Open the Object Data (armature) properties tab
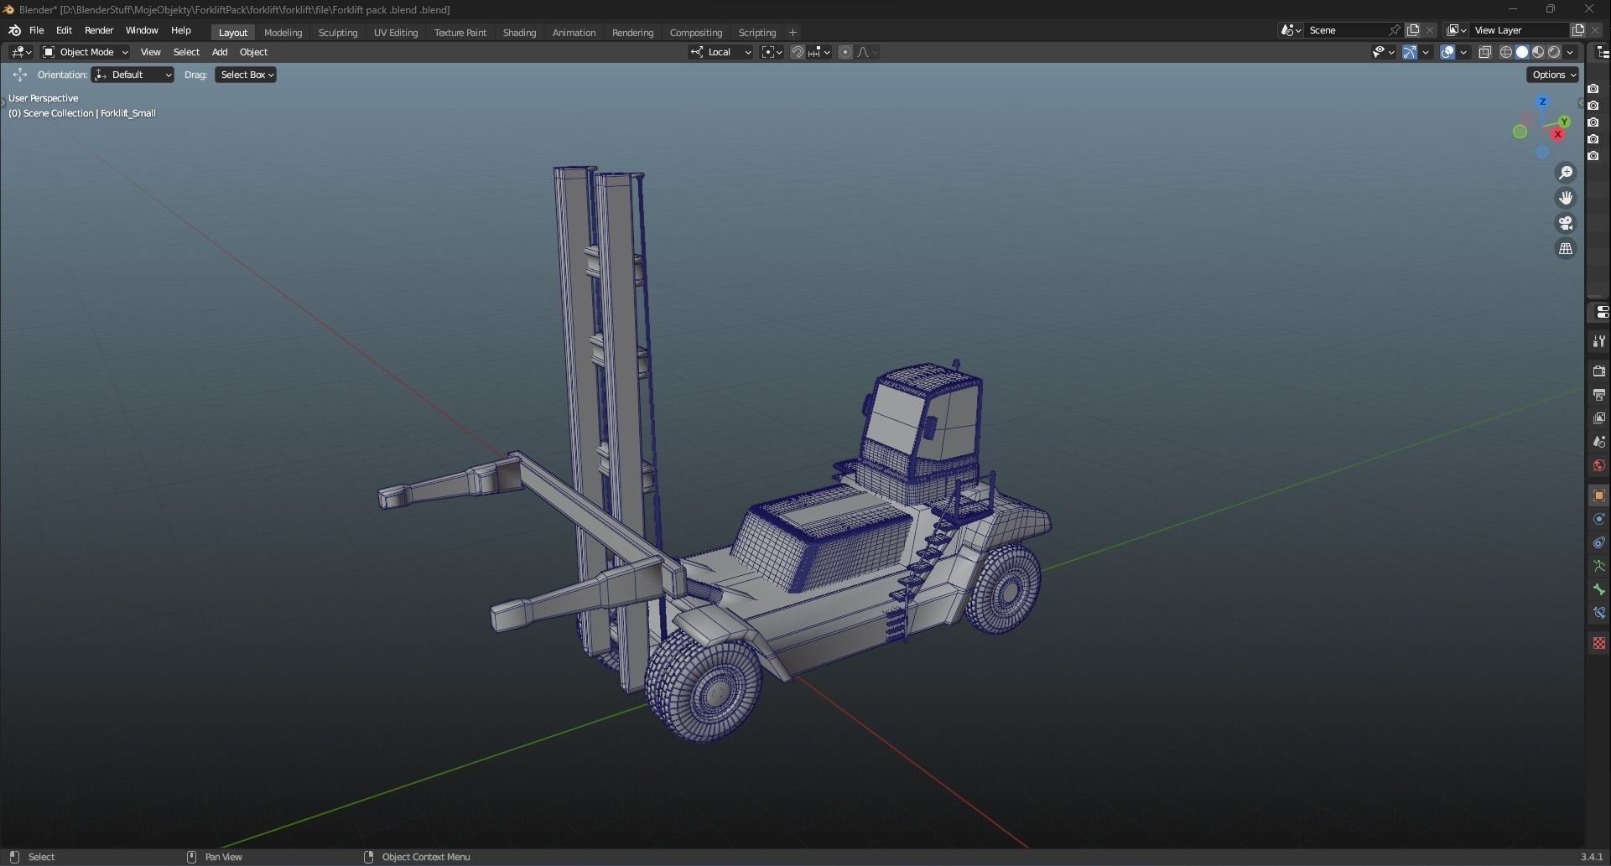1611x866 pixels. pyautogui.click(x=1599, y=566)
